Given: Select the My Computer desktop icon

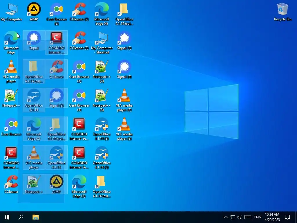Looking at the screenshot, I should [11, 12].
